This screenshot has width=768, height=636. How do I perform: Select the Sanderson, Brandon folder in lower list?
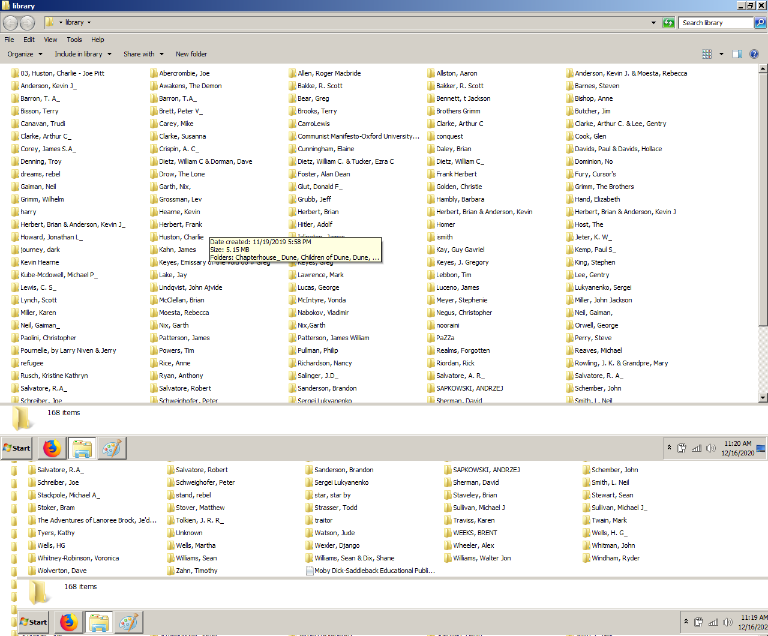point(340,470)
